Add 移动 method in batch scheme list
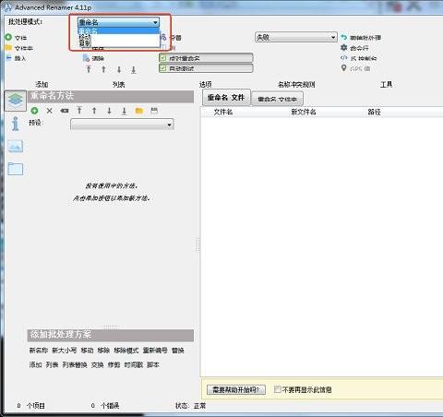Screen dimensions: 443x417 (87, 351)
